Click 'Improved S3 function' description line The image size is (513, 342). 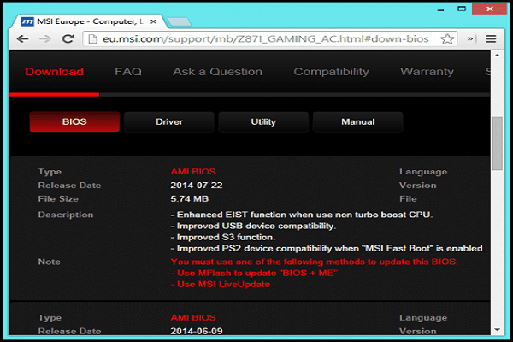(223, 237)
